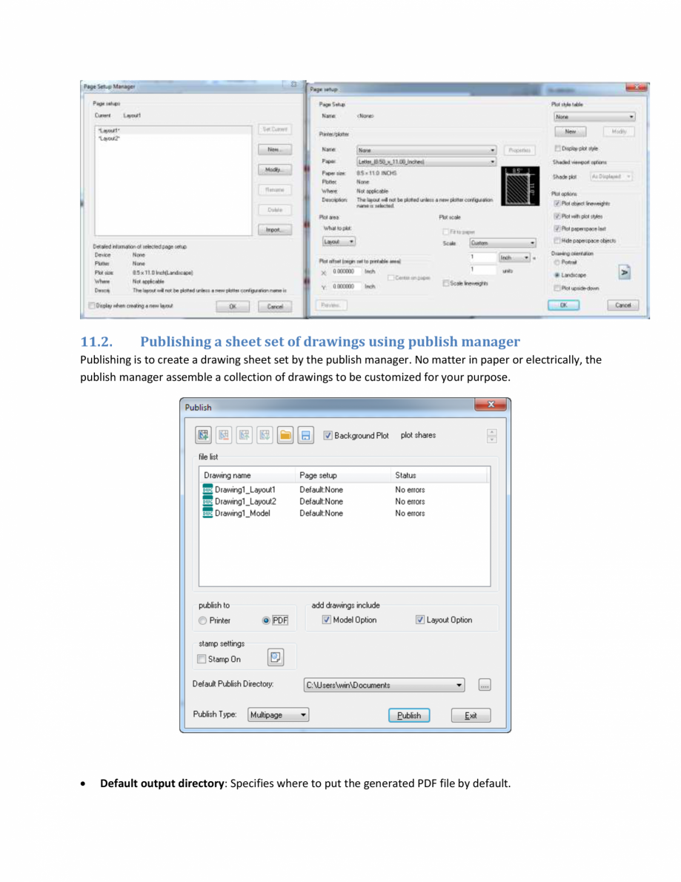Open the Scale Custom dropdown
681x882 pixels.
point(532,243)
